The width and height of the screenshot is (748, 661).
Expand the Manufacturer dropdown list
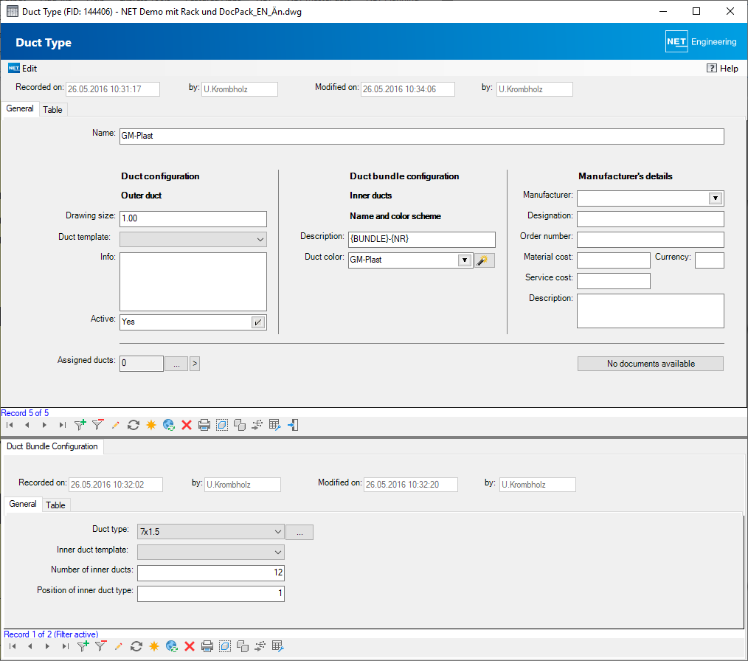[x=714, y=198]
